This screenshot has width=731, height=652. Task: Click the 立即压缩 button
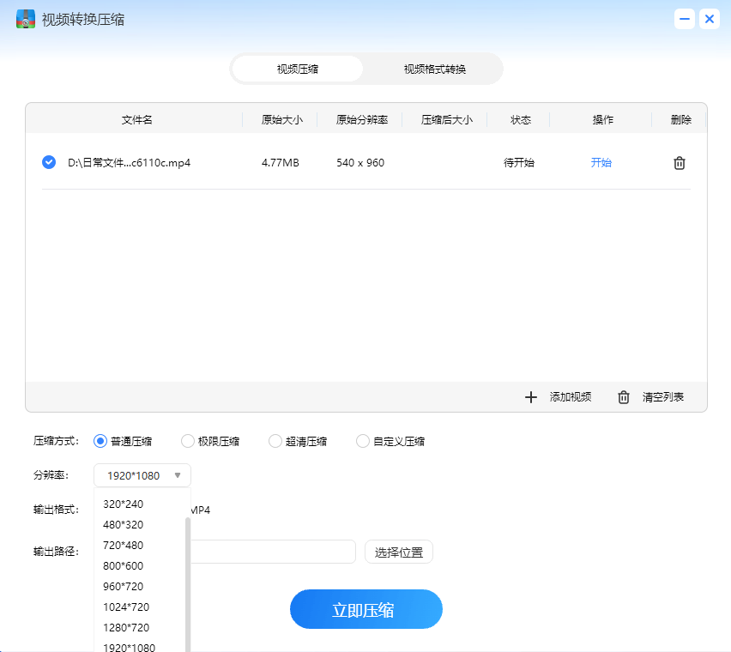(366, 609)
